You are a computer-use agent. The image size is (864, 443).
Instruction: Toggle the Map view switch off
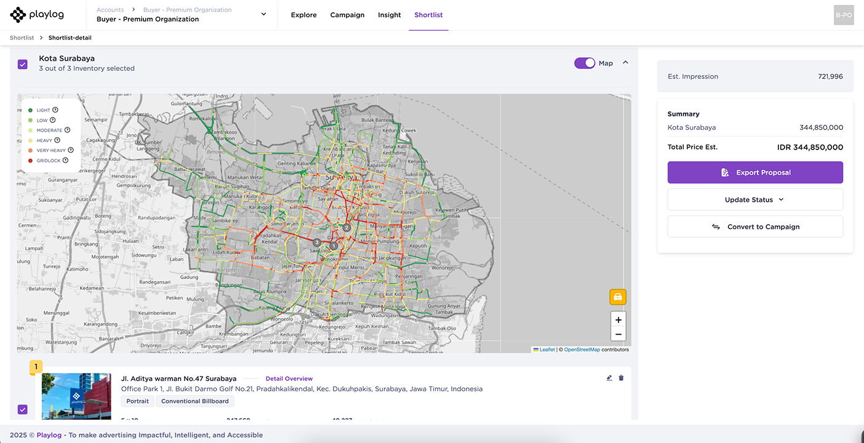585,63
